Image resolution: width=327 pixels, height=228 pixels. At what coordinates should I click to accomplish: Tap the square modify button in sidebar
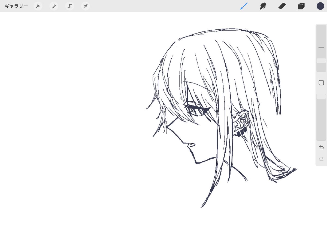pyautogui.click(x=321, y=83)
